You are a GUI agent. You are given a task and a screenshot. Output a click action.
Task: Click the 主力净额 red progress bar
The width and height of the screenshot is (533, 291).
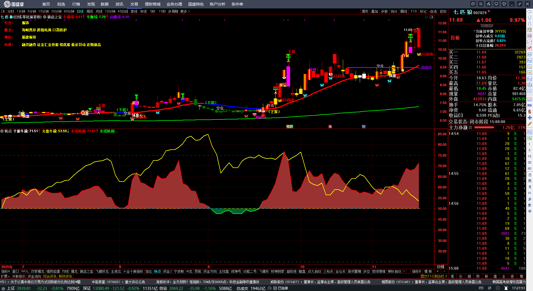[x=484, y=127]
